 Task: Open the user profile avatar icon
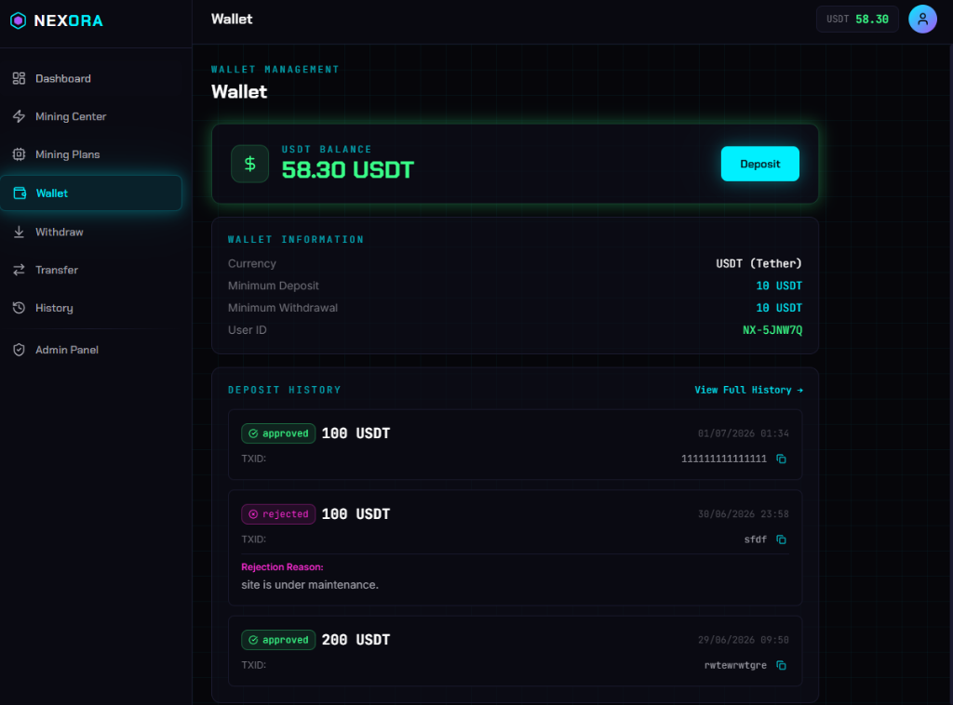pyautogui.click(x=922, y=19)
